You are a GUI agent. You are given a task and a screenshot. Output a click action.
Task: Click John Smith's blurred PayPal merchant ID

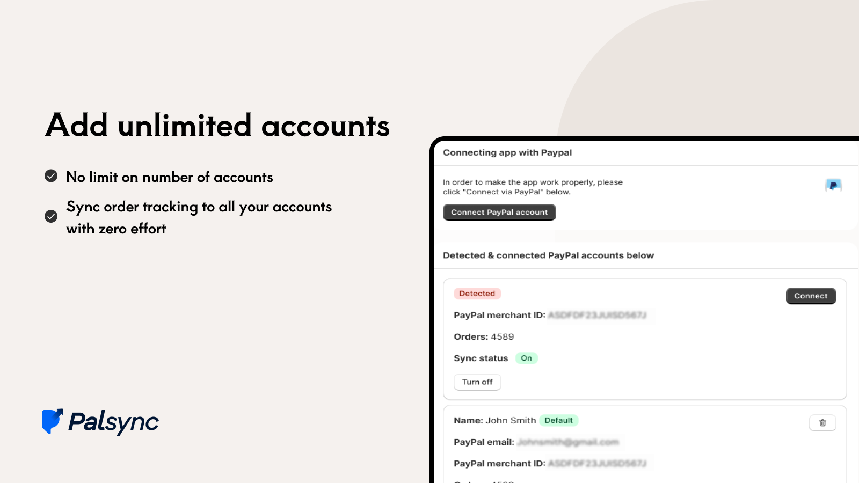tap(597, 464)
